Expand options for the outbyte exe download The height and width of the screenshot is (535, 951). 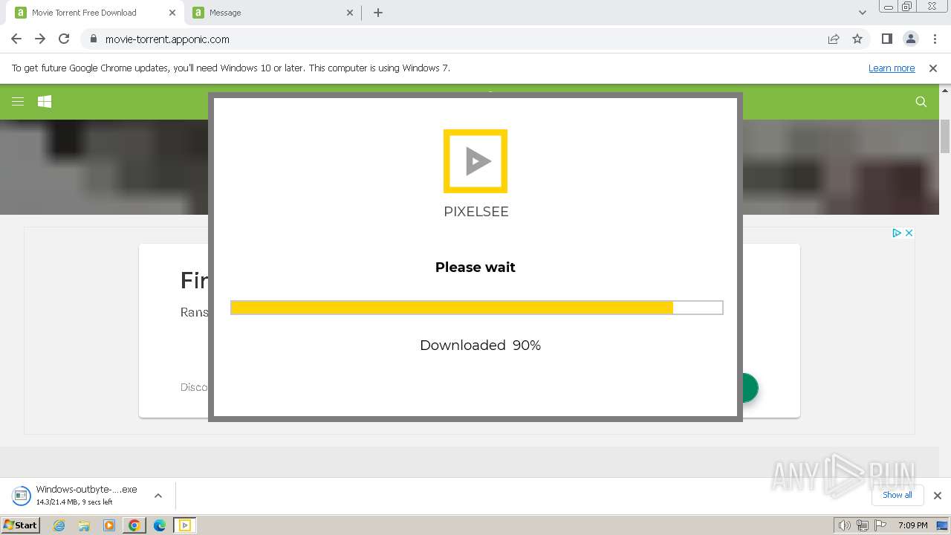pyautogui.click(x=158, y=496)
